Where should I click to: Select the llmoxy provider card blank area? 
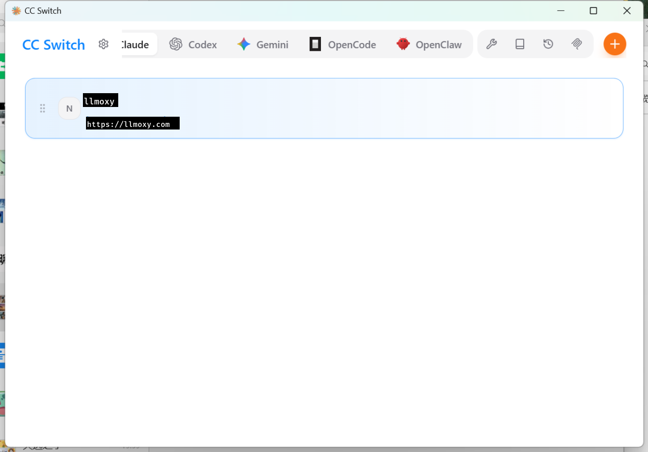(384, 109)
